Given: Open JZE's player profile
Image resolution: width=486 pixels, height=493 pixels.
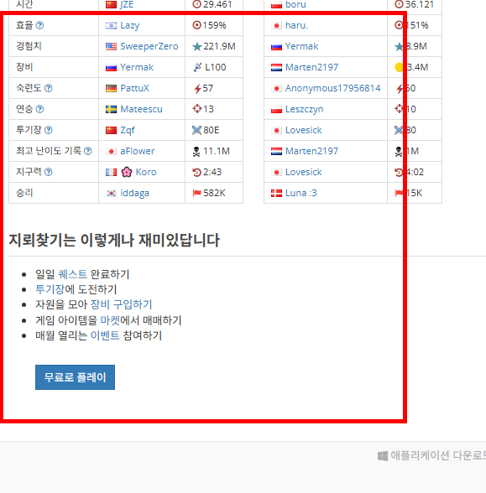Looking at the screenshot, I should (127, 4).
